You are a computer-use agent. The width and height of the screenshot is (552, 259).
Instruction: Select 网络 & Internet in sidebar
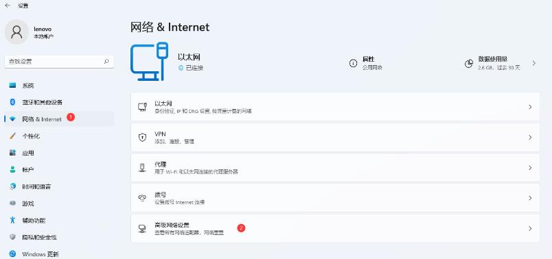tap(59, 119)
